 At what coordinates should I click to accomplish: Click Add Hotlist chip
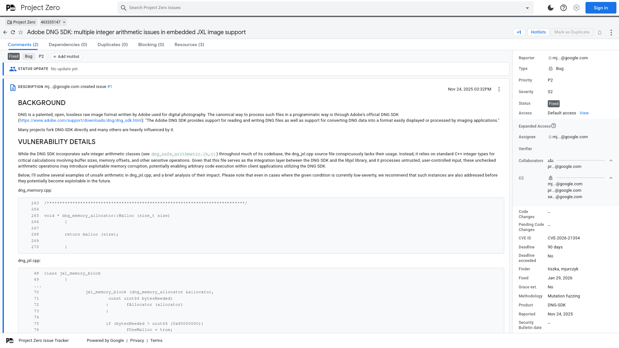[x=66, y=56]
